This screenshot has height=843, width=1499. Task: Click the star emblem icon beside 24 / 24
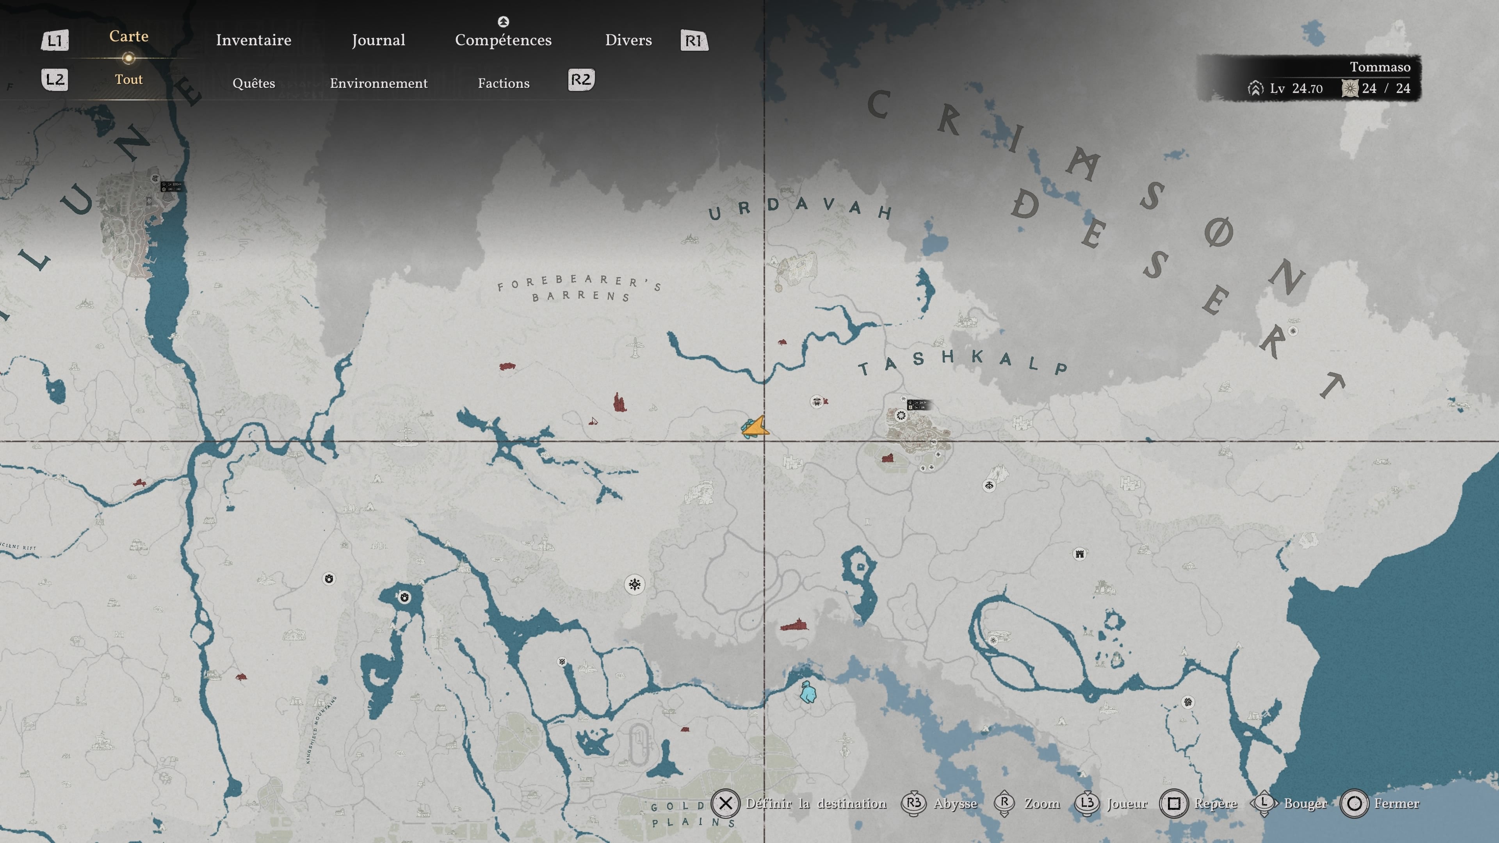click(x=1349, y=89)
